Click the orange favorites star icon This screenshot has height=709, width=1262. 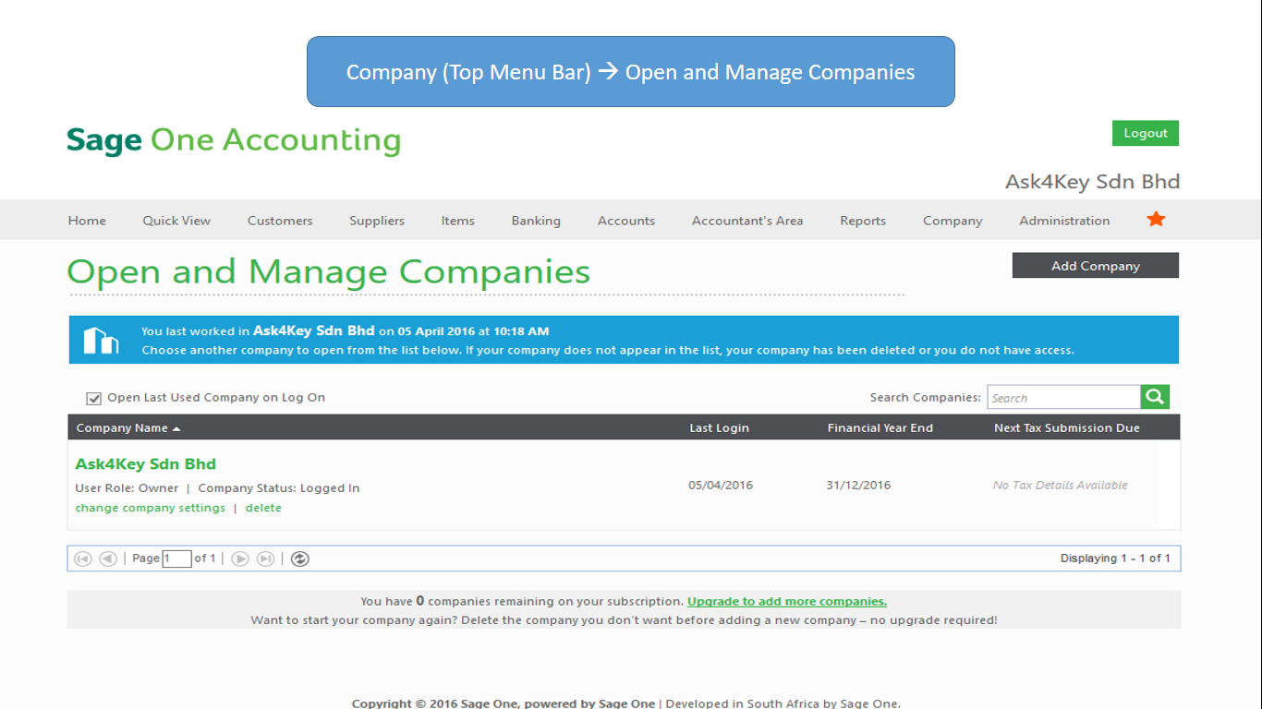point(1156,219)
